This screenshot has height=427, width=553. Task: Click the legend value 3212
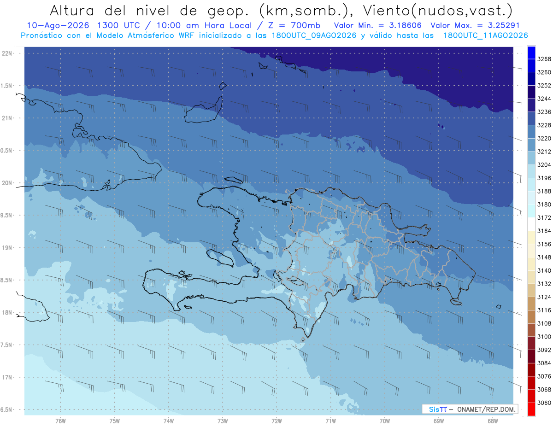[x=544, y=152]
